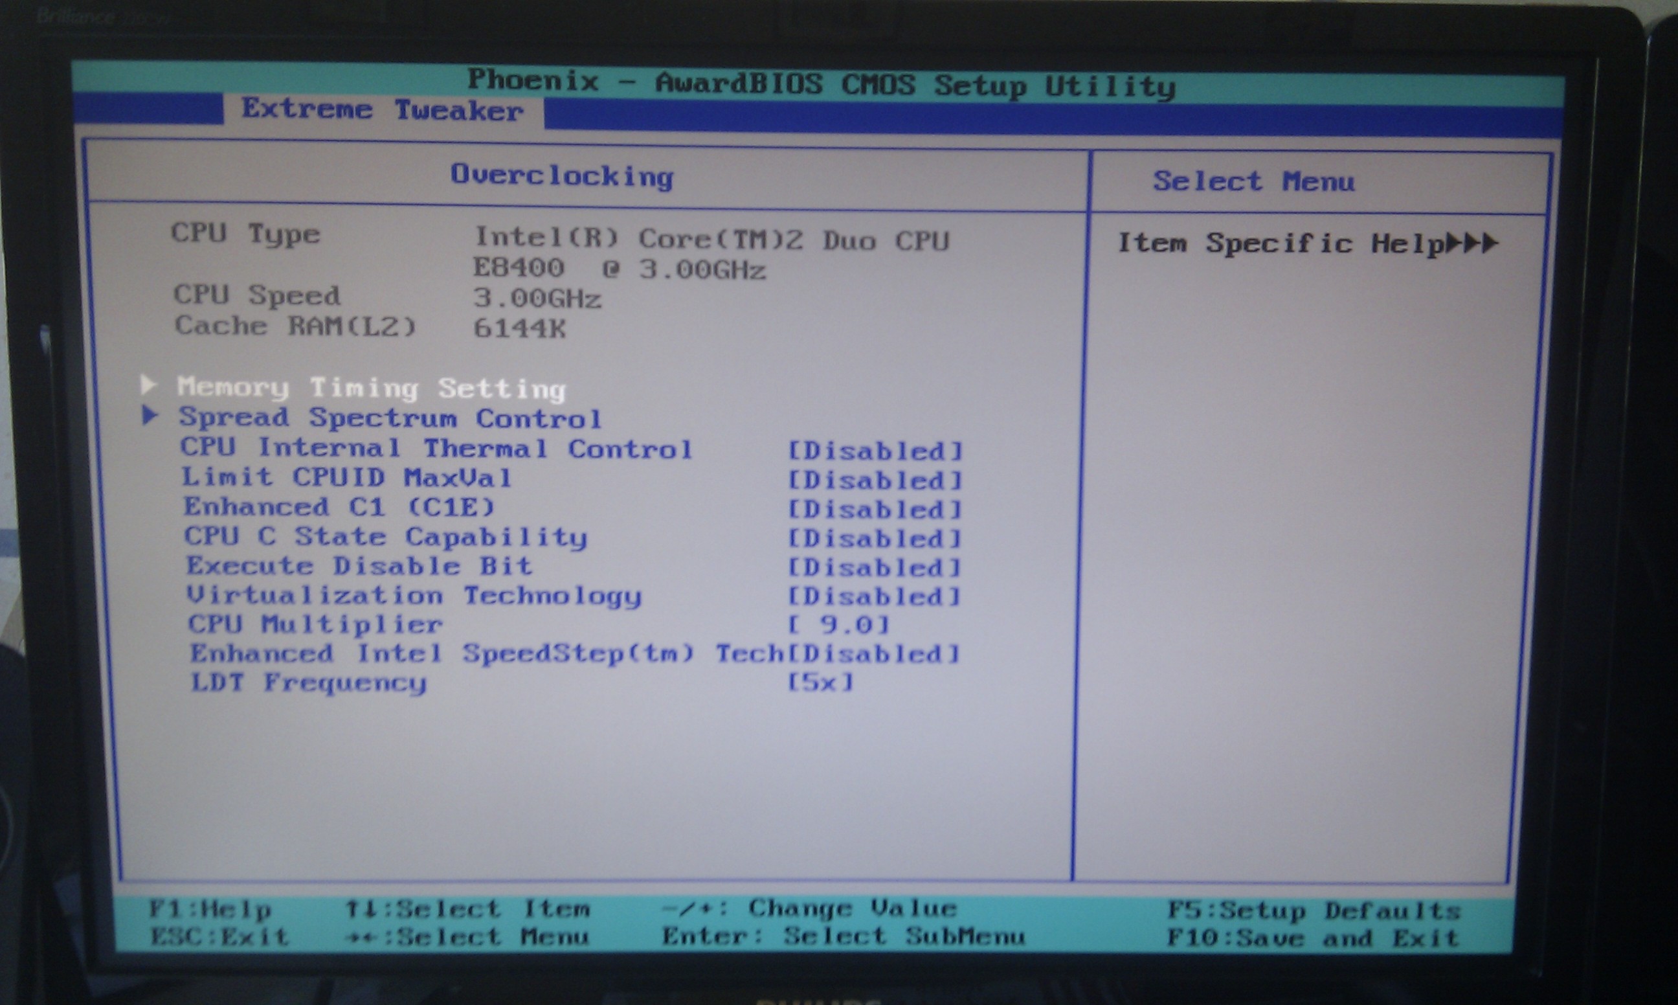This screenshot has width=1678, height=1005.
Task: Click the Overclocking section header
Action: pos(562,176)
